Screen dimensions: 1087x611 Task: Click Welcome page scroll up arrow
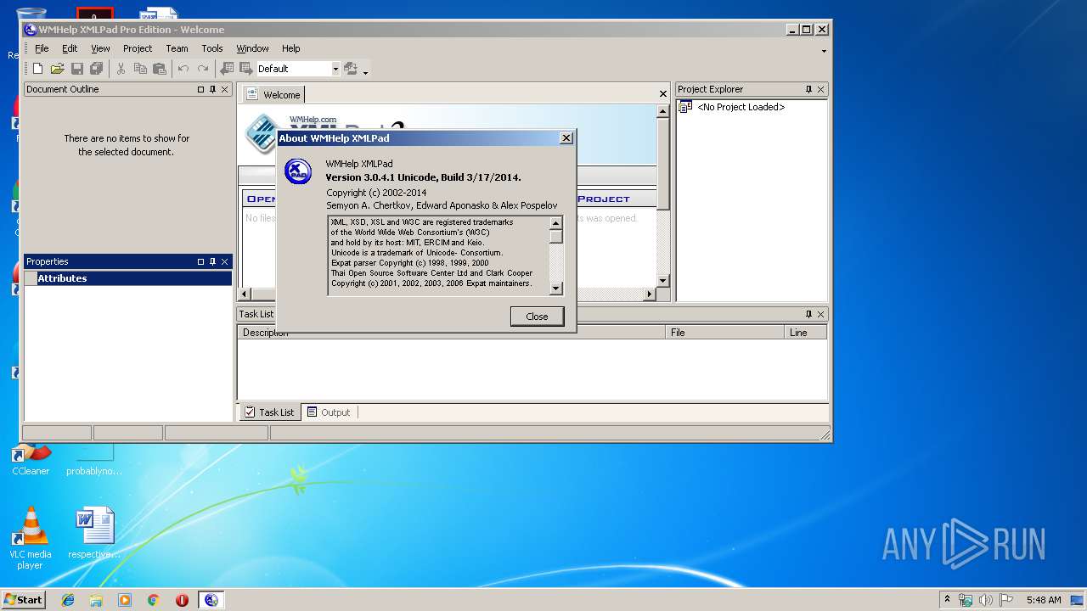(x=663, y=111)
